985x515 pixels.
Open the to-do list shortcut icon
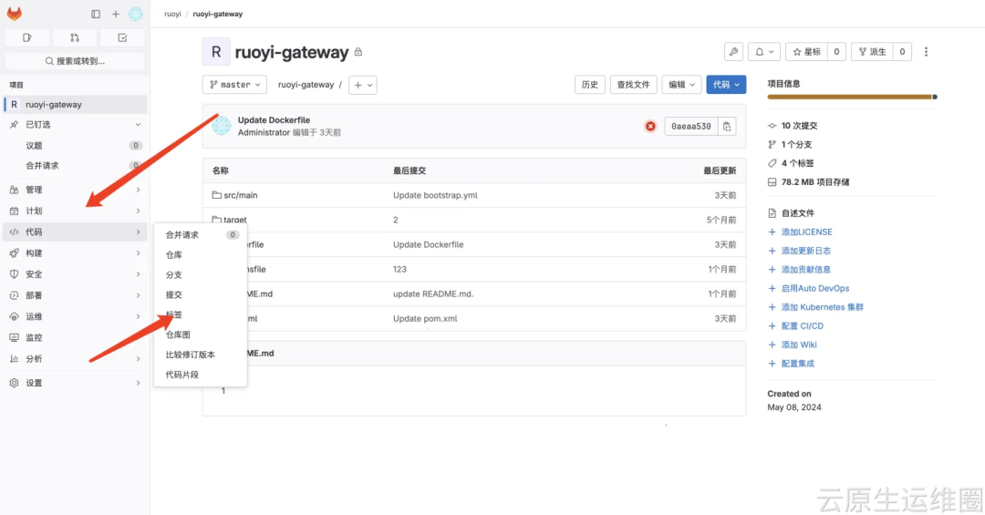[122, 37]
